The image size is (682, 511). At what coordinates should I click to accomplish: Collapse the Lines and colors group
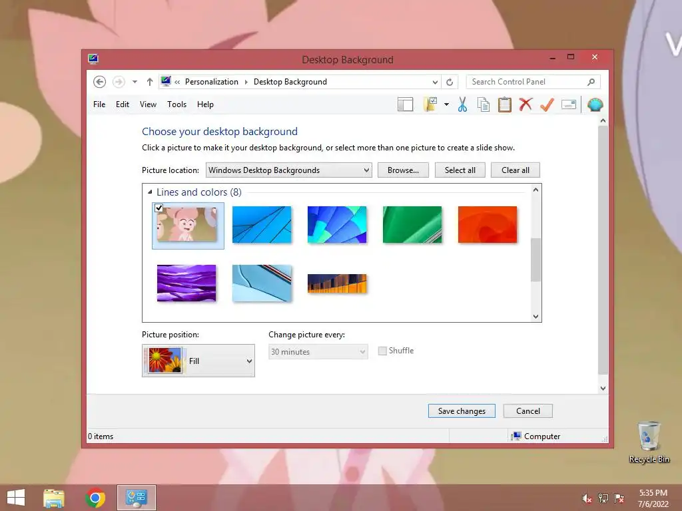[150, 192]
